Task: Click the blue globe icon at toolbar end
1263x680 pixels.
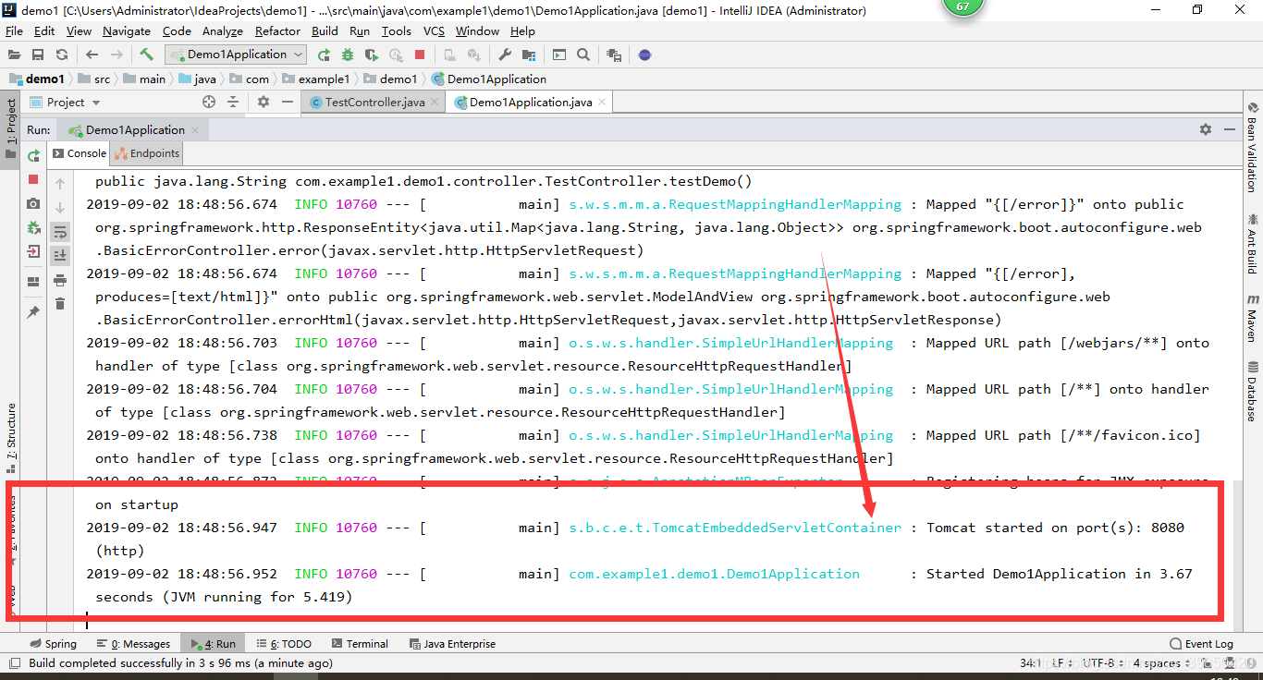Action: point(644,55)
